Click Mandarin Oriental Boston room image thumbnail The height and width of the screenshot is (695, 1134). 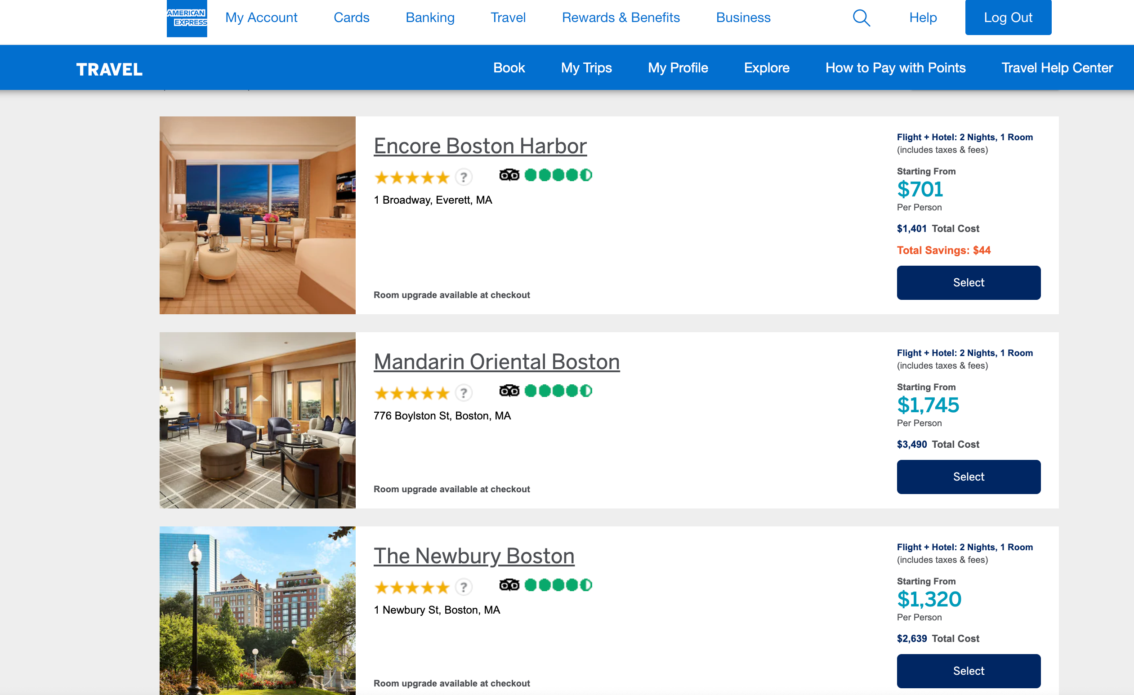[258, 420]
